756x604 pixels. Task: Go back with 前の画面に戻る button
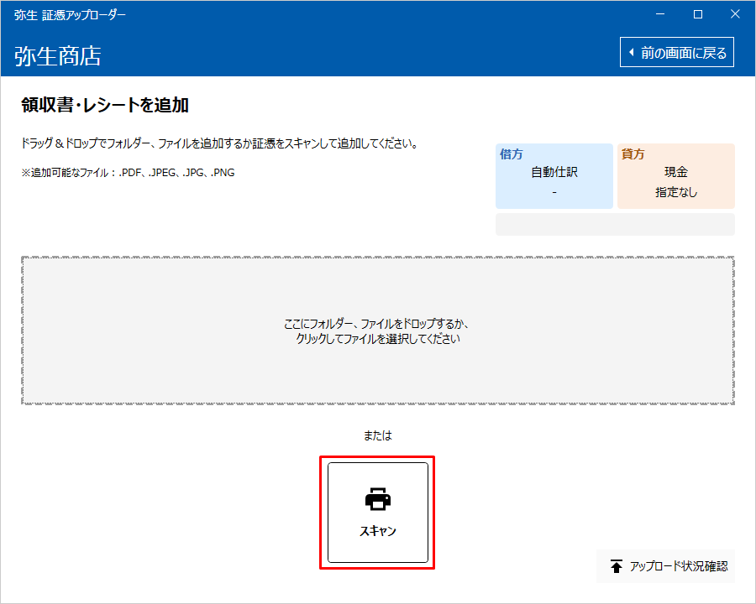[x=677, y=53]
